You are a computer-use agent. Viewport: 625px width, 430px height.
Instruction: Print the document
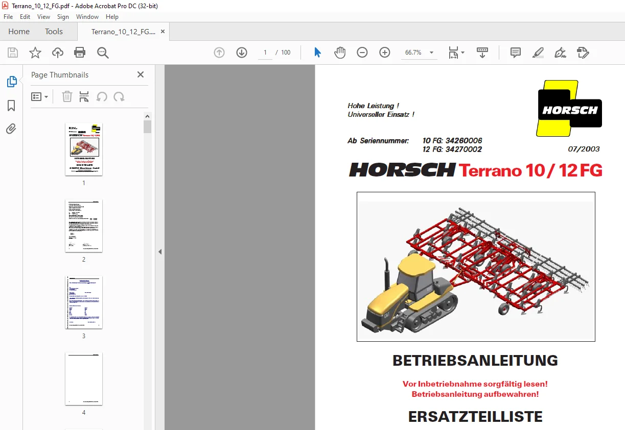80,53
